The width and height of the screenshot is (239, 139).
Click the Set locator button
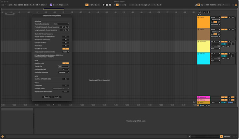(200, 12)
